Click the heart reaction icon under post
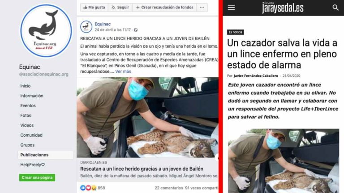Screen dimensions: 344x193 coord(88,188)
